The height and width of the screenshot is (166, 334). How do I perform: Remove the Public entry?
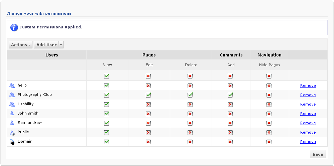click(x=308, y=132)
